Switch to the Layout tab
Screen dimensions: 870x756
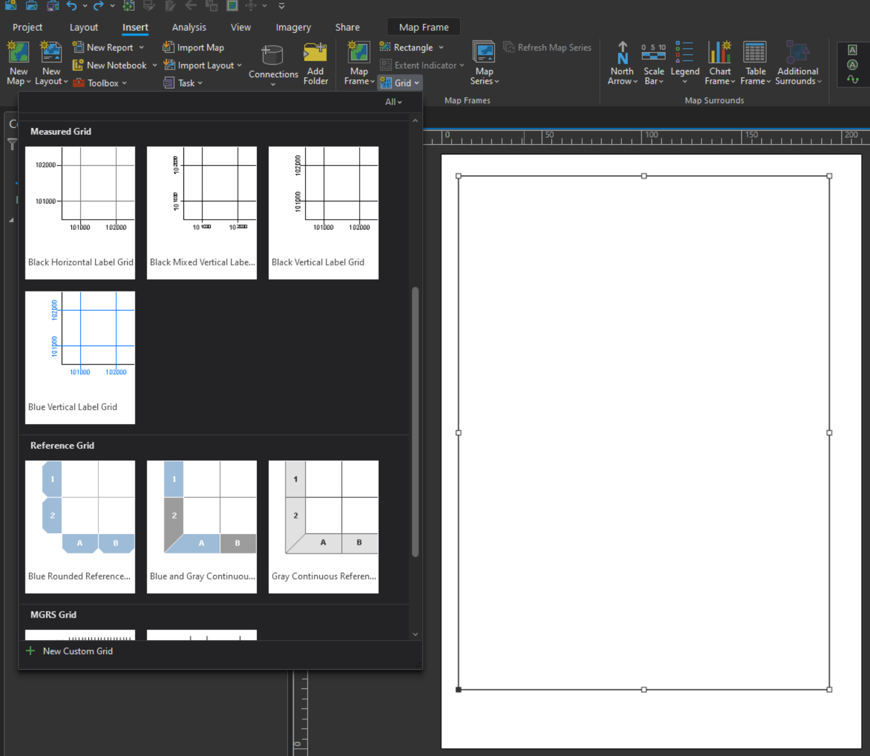click(84, 27)
